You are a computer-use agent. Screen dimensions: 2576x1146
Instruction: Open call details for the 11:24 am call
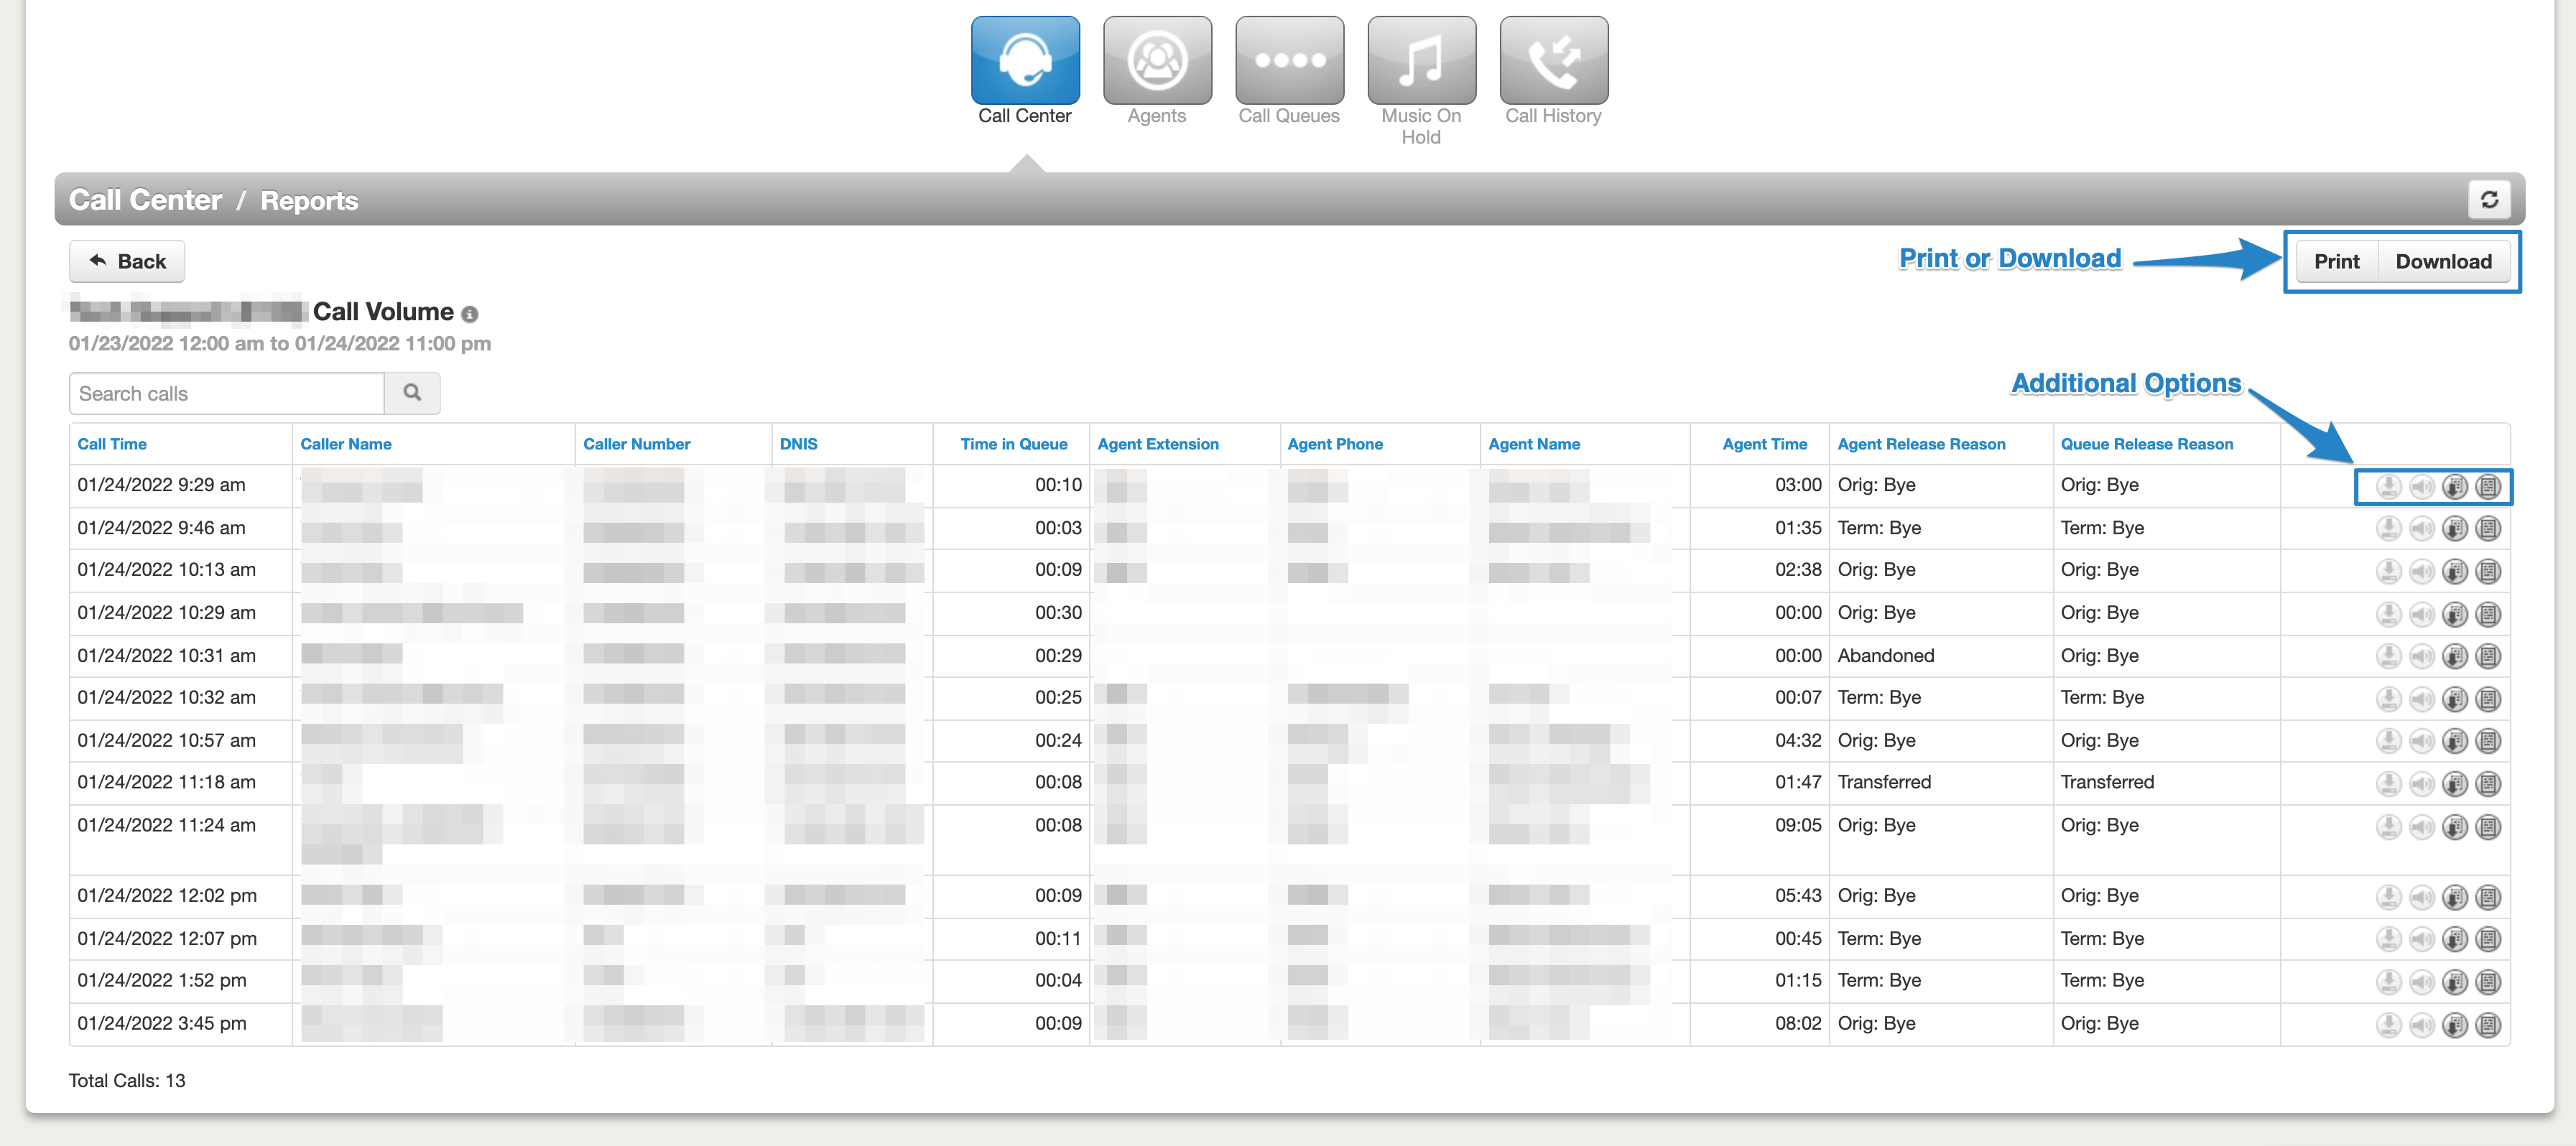point(2487,827)
